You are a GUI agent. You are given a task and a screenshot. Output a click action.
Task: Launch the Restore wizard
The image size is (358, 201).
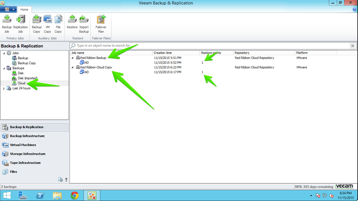click(x=72, y=22)
